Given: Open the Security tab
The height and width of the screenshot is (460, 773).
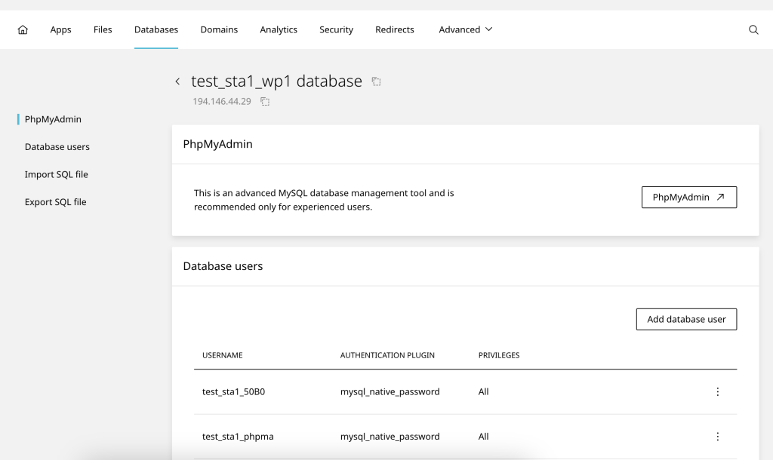Looking at the screenshot, I should (x=336, y=29).
